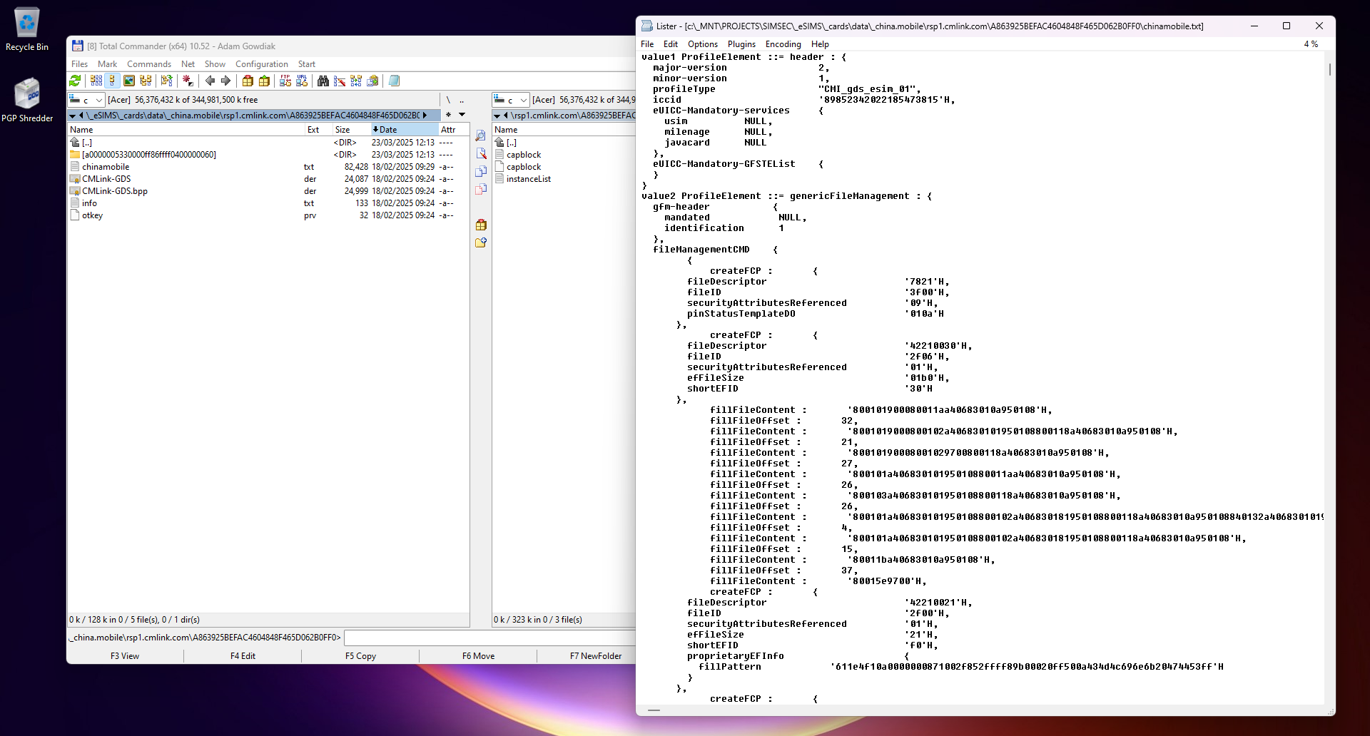The height and width of the screenshot is (736, 1370).
Task: Open the right panel drive dropdown
Action: [x=523, y=101]
